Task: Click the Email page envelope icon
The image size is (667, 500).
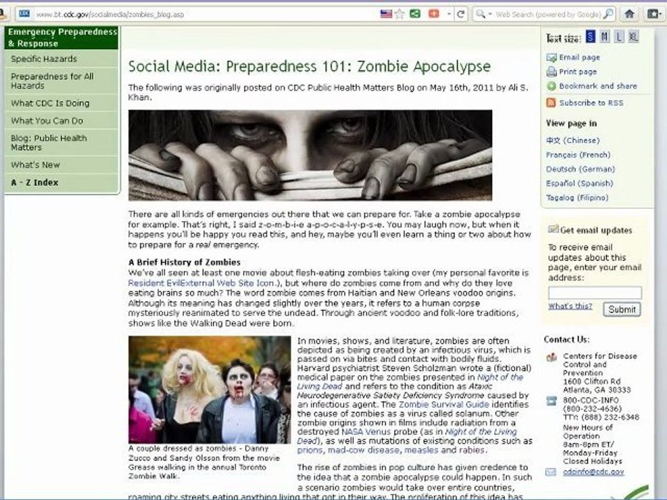Action: pyautogui.click(x=551, y=58)
